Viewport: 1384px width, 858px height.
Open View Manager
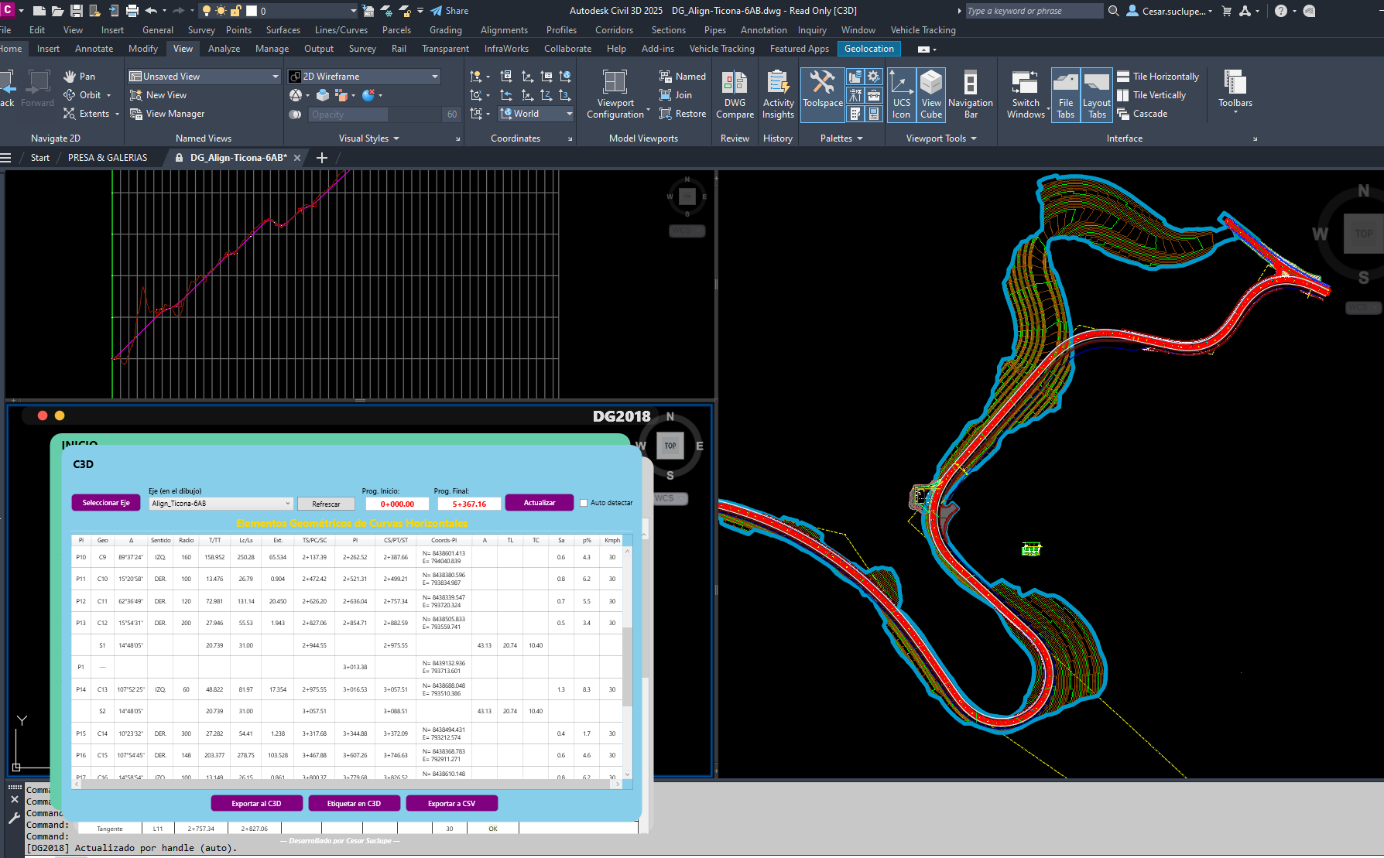click(x=167, y=114)
